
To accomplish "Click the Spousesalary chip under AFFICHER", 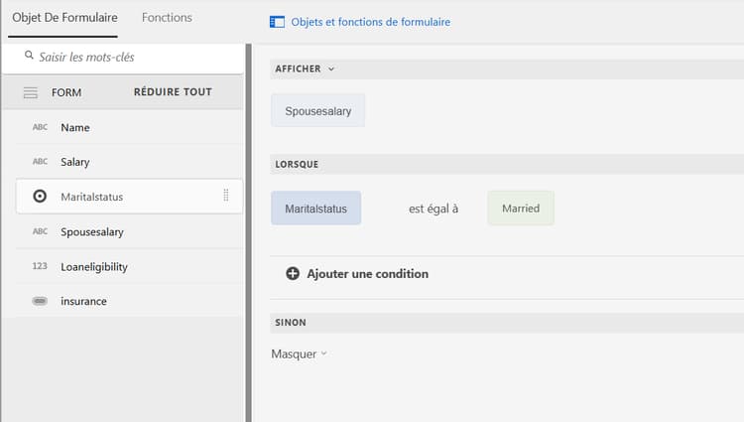I will coord(317,110).
